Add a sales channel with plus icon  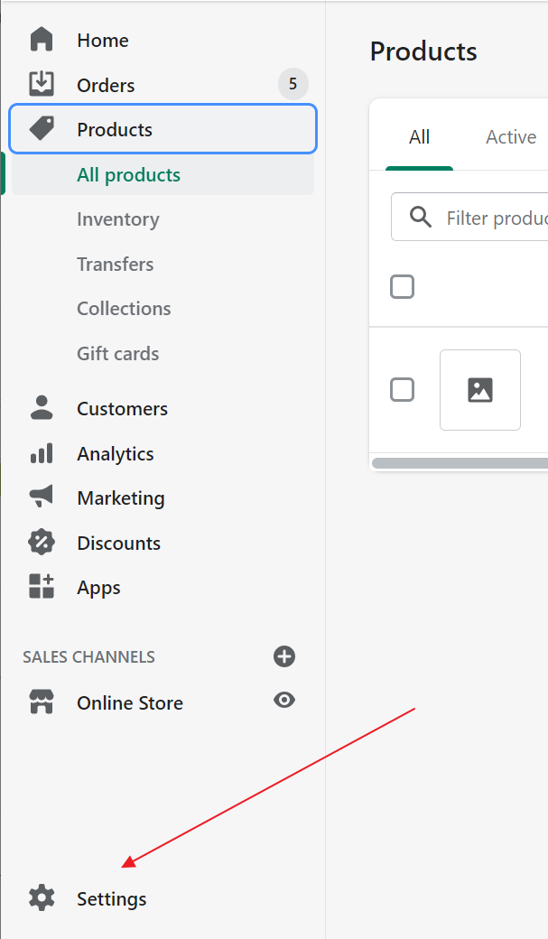click(284, 656)
